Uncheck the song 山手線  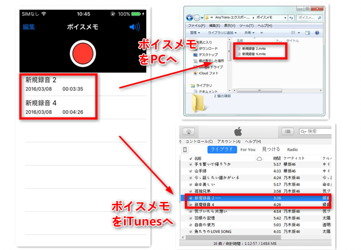click(x=191, y=171)
